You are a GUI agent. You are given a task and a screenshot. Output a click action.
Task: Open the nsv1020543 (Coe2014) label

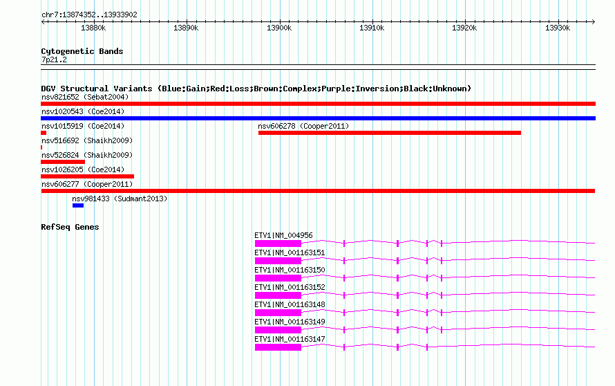click(83, 111)
